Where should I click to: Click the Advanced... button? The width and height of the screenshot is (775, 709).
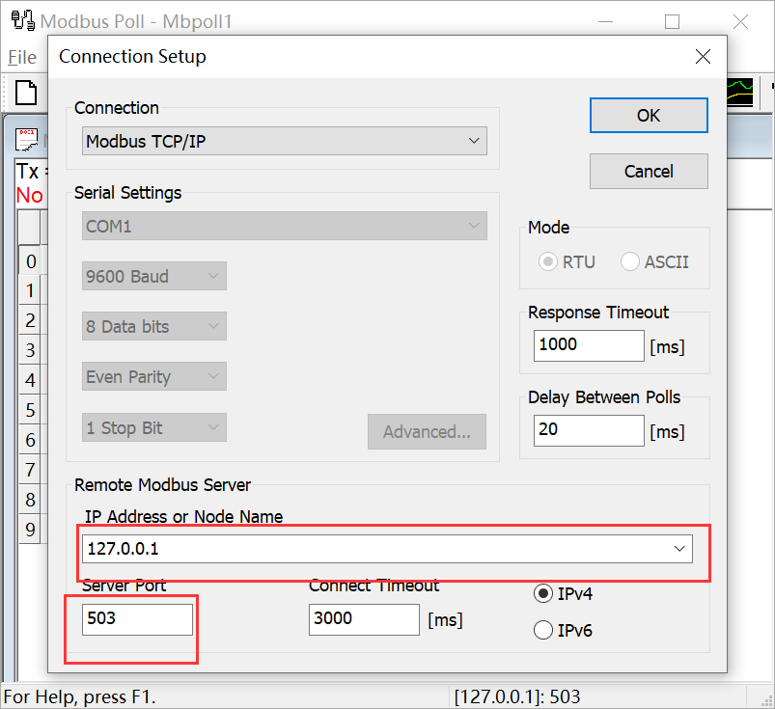click(x=427, y=432)
